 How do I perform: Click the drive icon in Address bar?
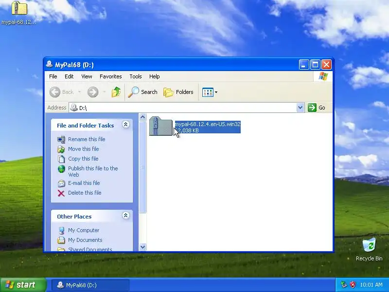[74, 108]
